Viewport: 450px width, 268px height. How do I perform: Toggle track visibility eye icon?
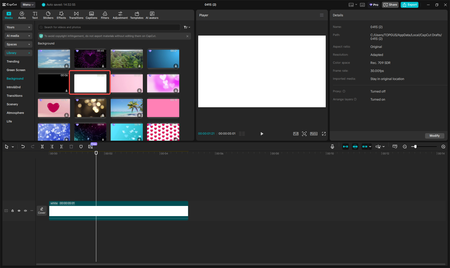(19, 211)
